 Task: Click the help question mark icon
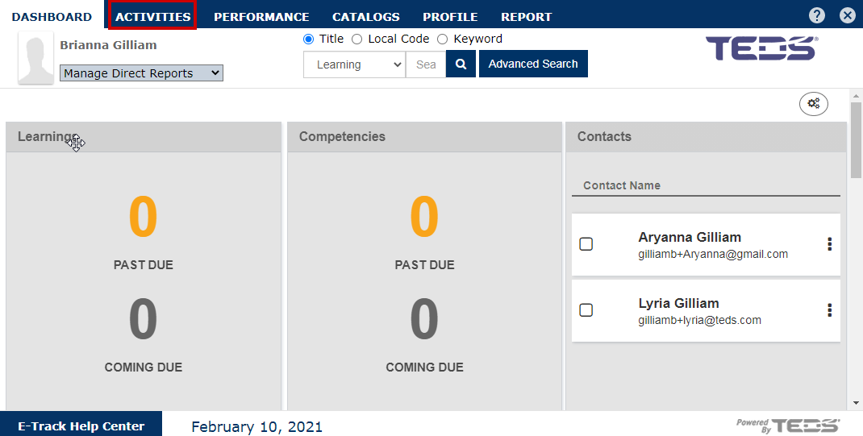817,15
